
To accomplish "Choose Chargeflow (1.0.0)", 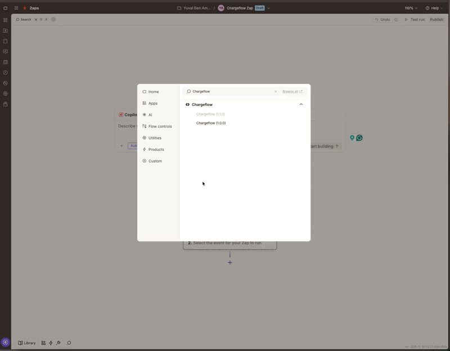I will [211, 123].
